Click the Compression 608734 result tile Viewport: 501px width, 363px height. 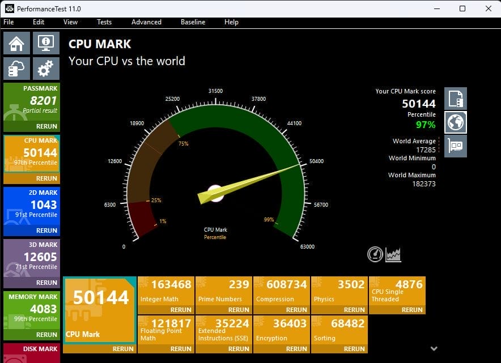[282, 291]
